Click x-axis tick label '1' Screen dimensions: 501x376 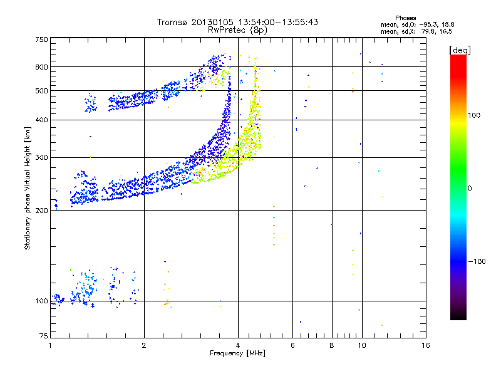(50, 345)
